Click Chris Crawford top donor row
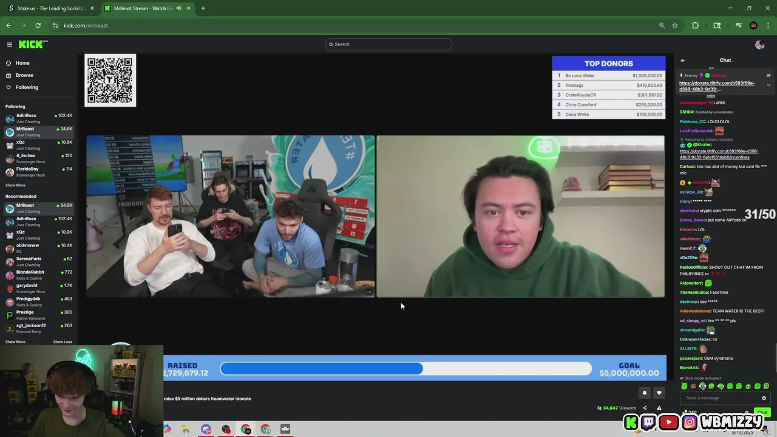This screenshot has height=437, width=777. pos(609,105)
